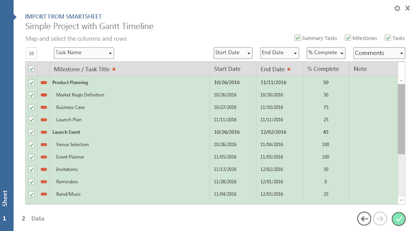Uncheck the Milestones checkbox
Viewport: 415px width, 231px height.
(348, 38)
